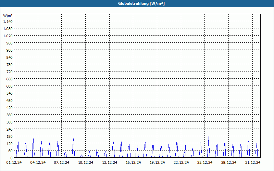Select the 31.12.24 date label
Screen dimensions: 274x171
pos(253,162)
